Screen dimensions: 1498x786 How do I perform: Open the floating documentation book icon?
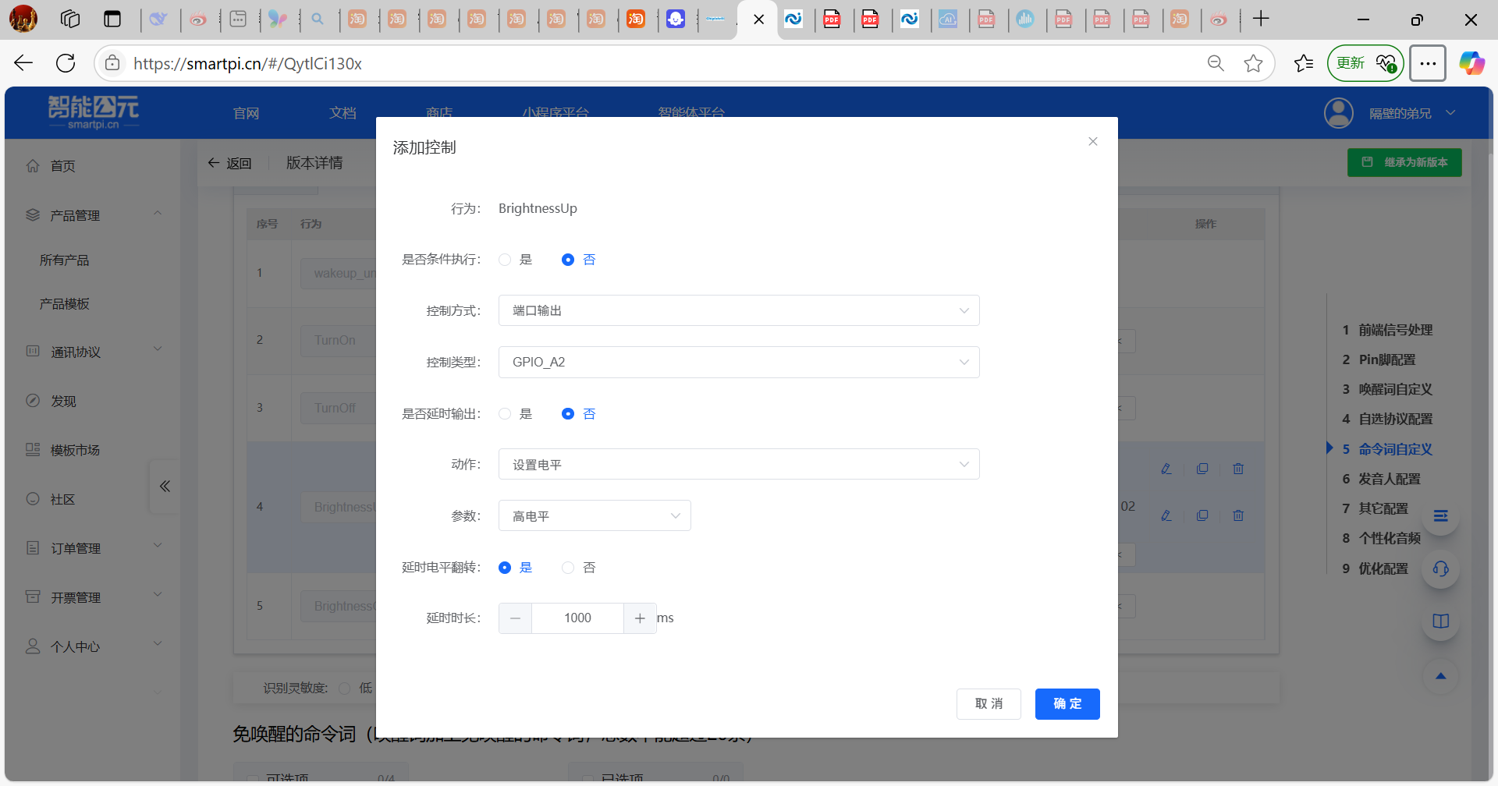pos(1440,621)
